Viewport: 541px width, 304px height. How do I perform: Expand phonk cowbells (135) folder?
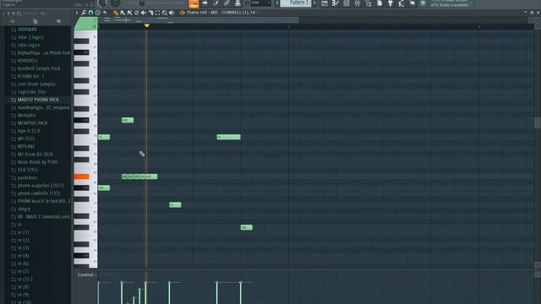pyautogui.click(x=38, y=193)
